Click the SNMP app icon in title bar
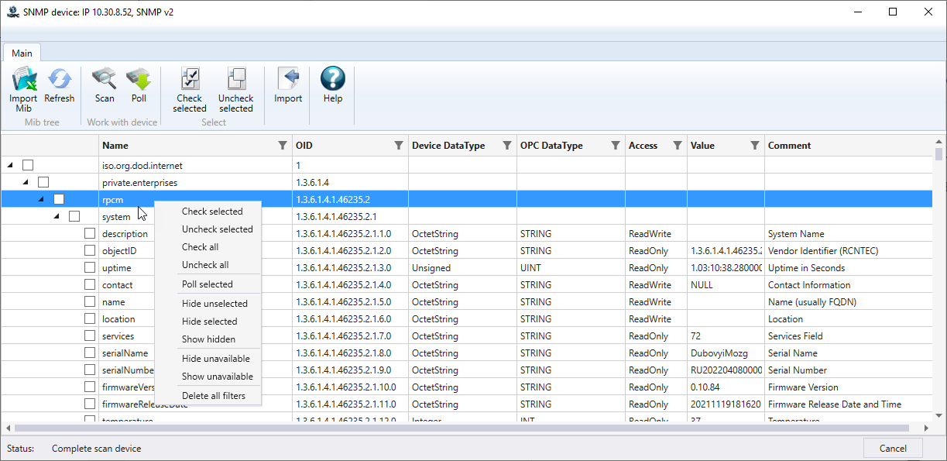 [12, 12]
